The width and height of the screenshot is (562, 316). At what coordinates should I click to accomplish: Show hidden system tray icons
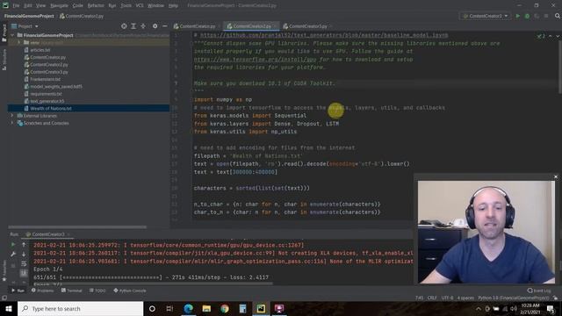pos(478,308)
